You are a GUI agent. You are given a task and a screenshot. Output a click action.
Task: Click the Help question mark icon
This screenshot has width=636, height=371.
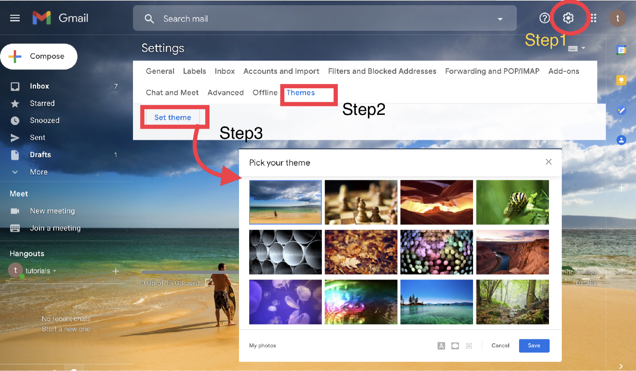coord(544,18)
